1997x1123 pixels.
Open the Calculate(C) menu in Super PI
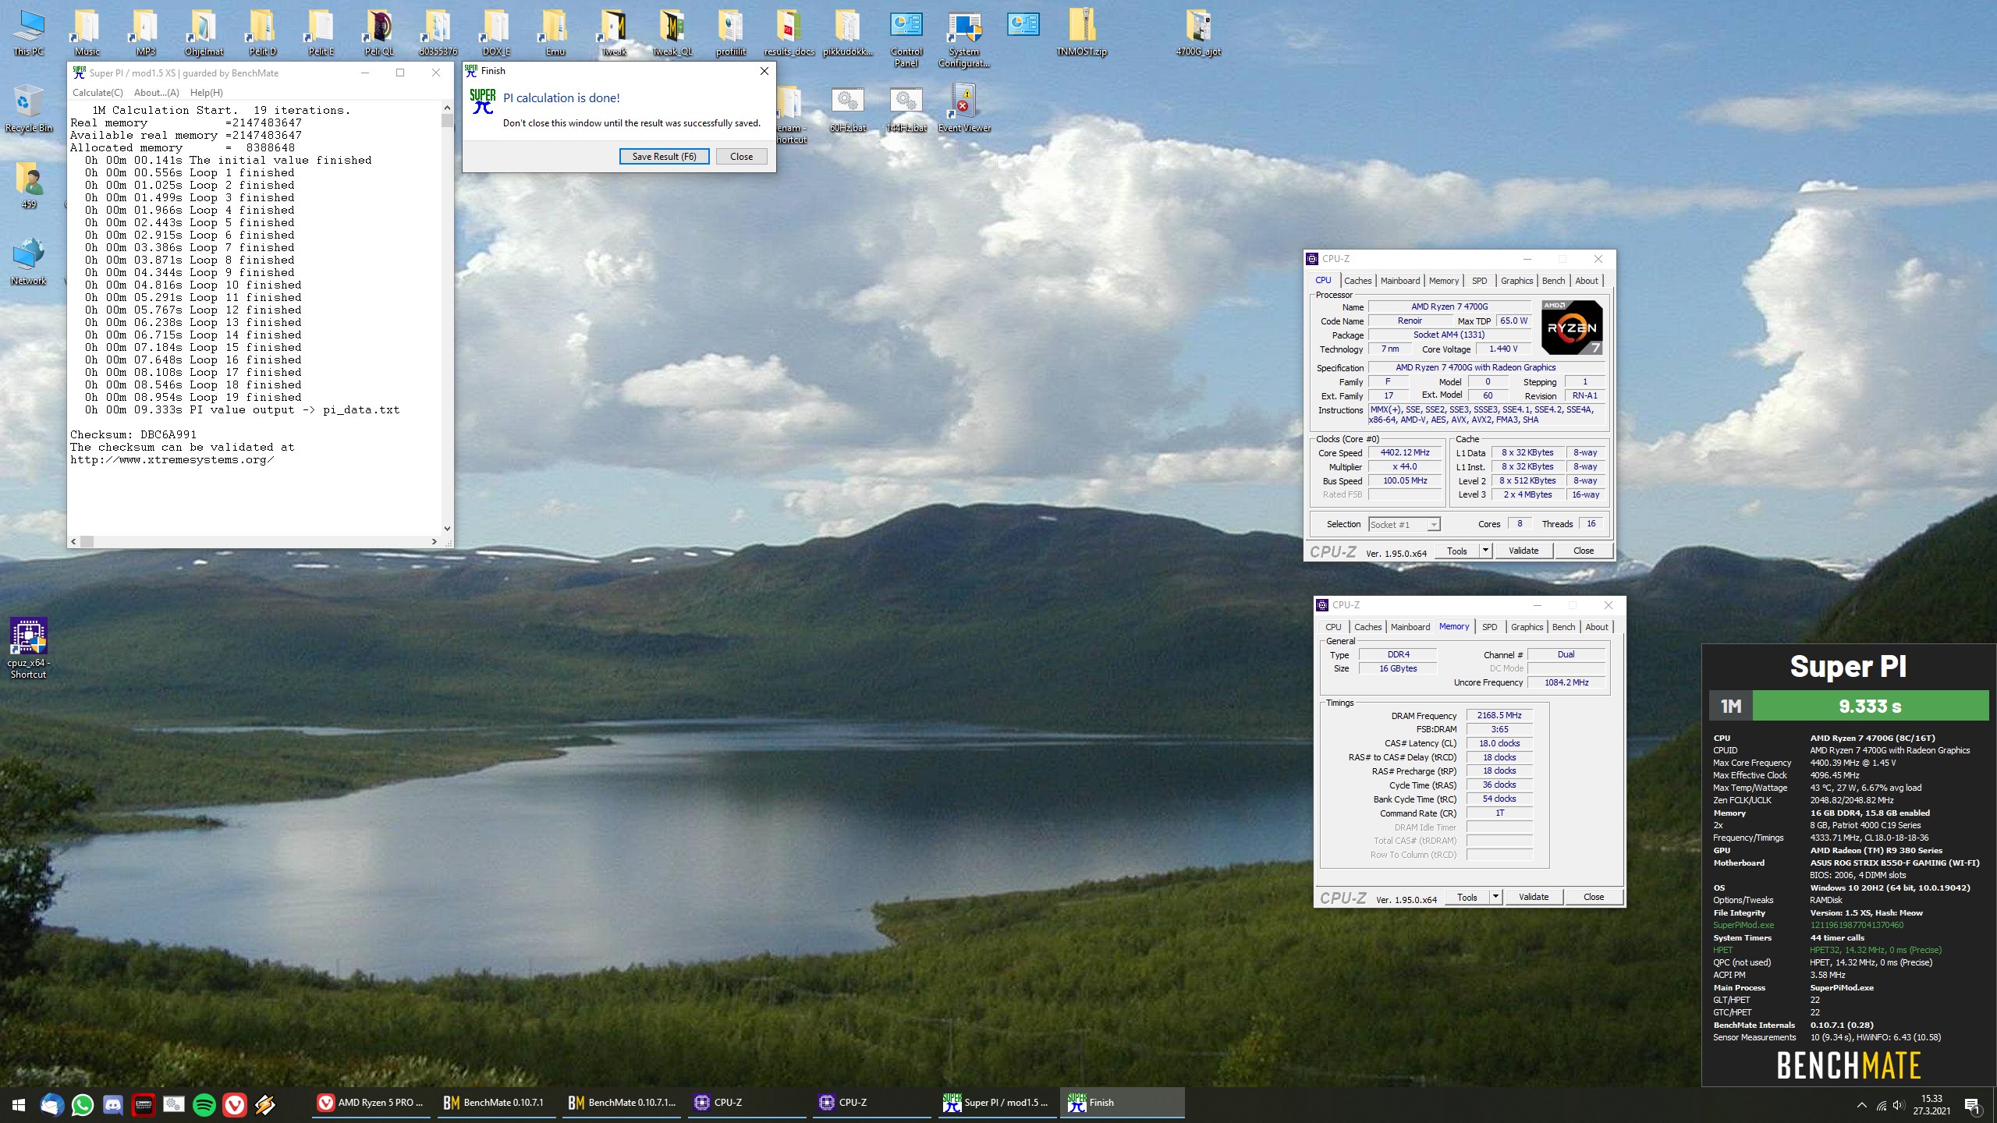click(x=98, y=92)
